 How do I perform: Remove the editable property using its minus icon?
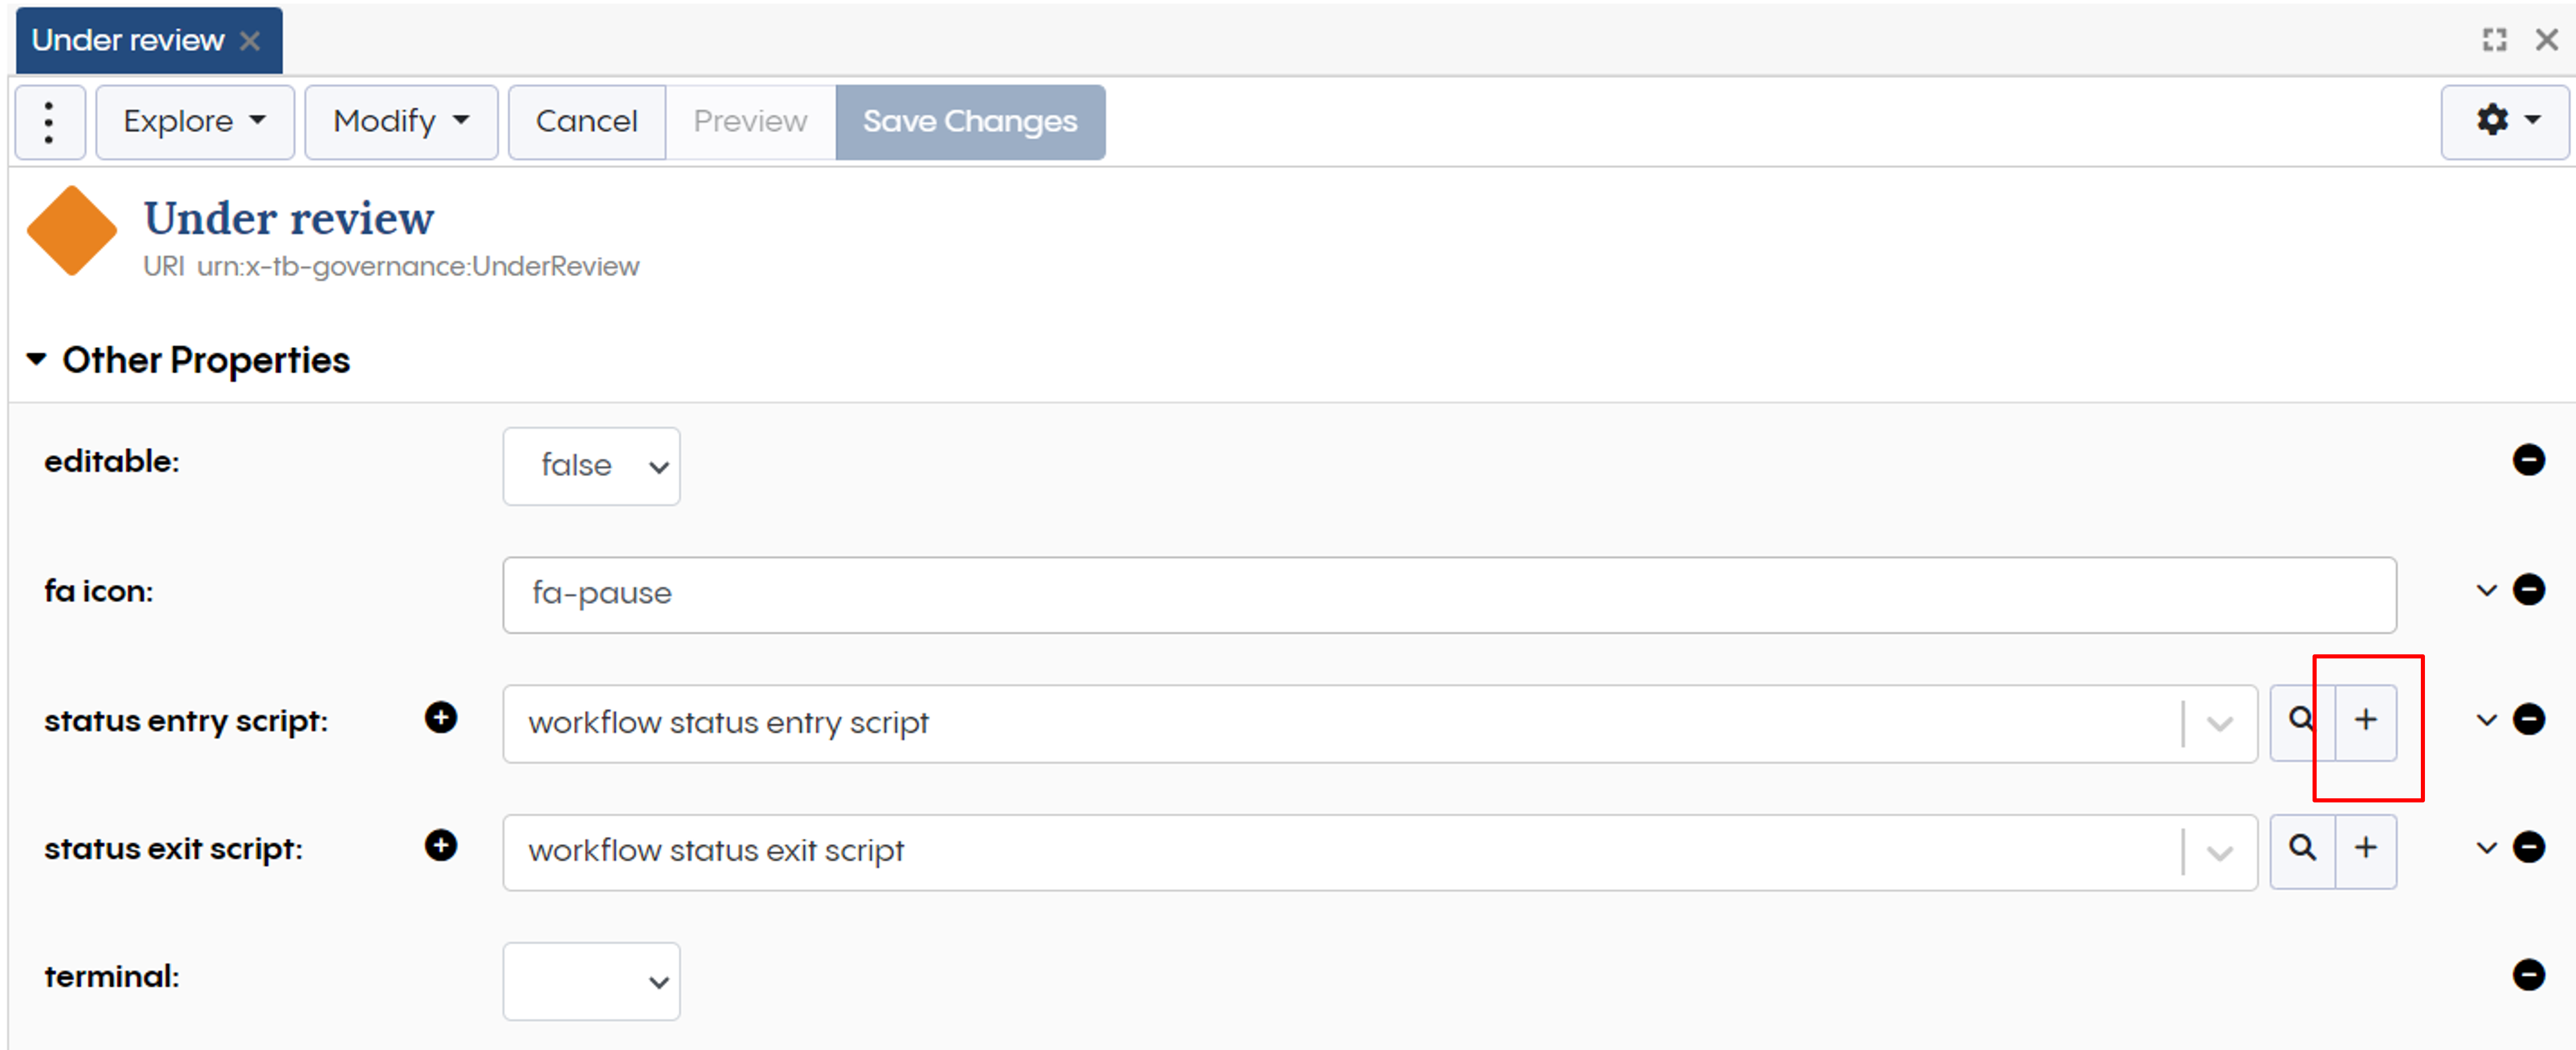[2530, 460]
